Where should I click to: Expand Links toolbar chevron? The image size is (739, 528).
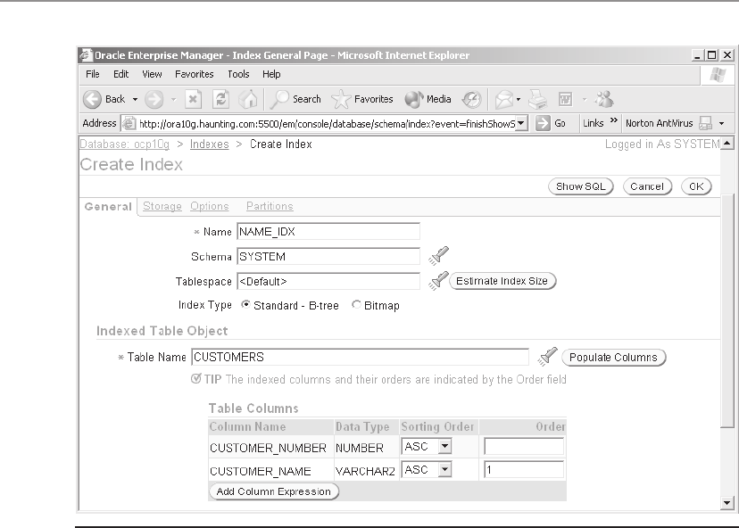pyautogui.click(x=613, y=120)
